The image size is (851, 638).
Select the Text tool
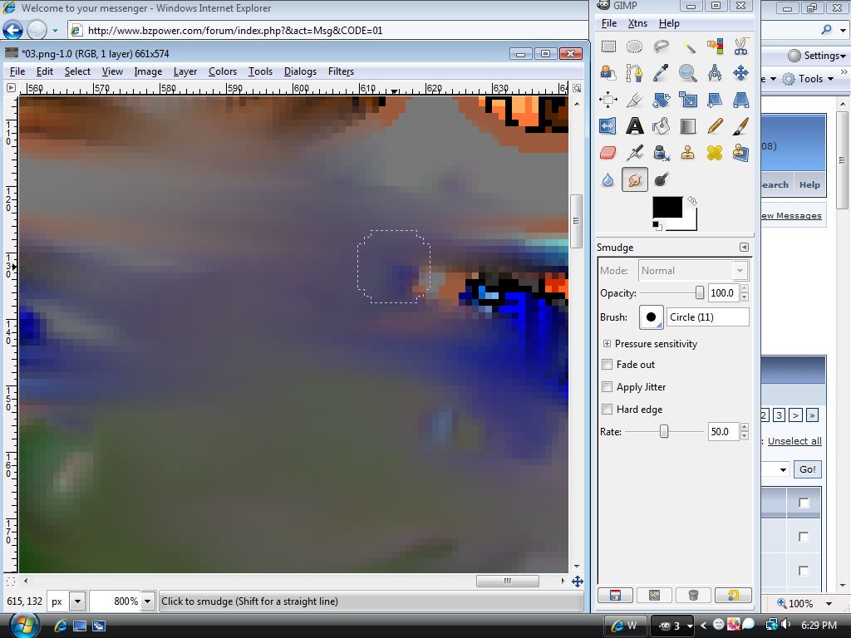point(635,126)
